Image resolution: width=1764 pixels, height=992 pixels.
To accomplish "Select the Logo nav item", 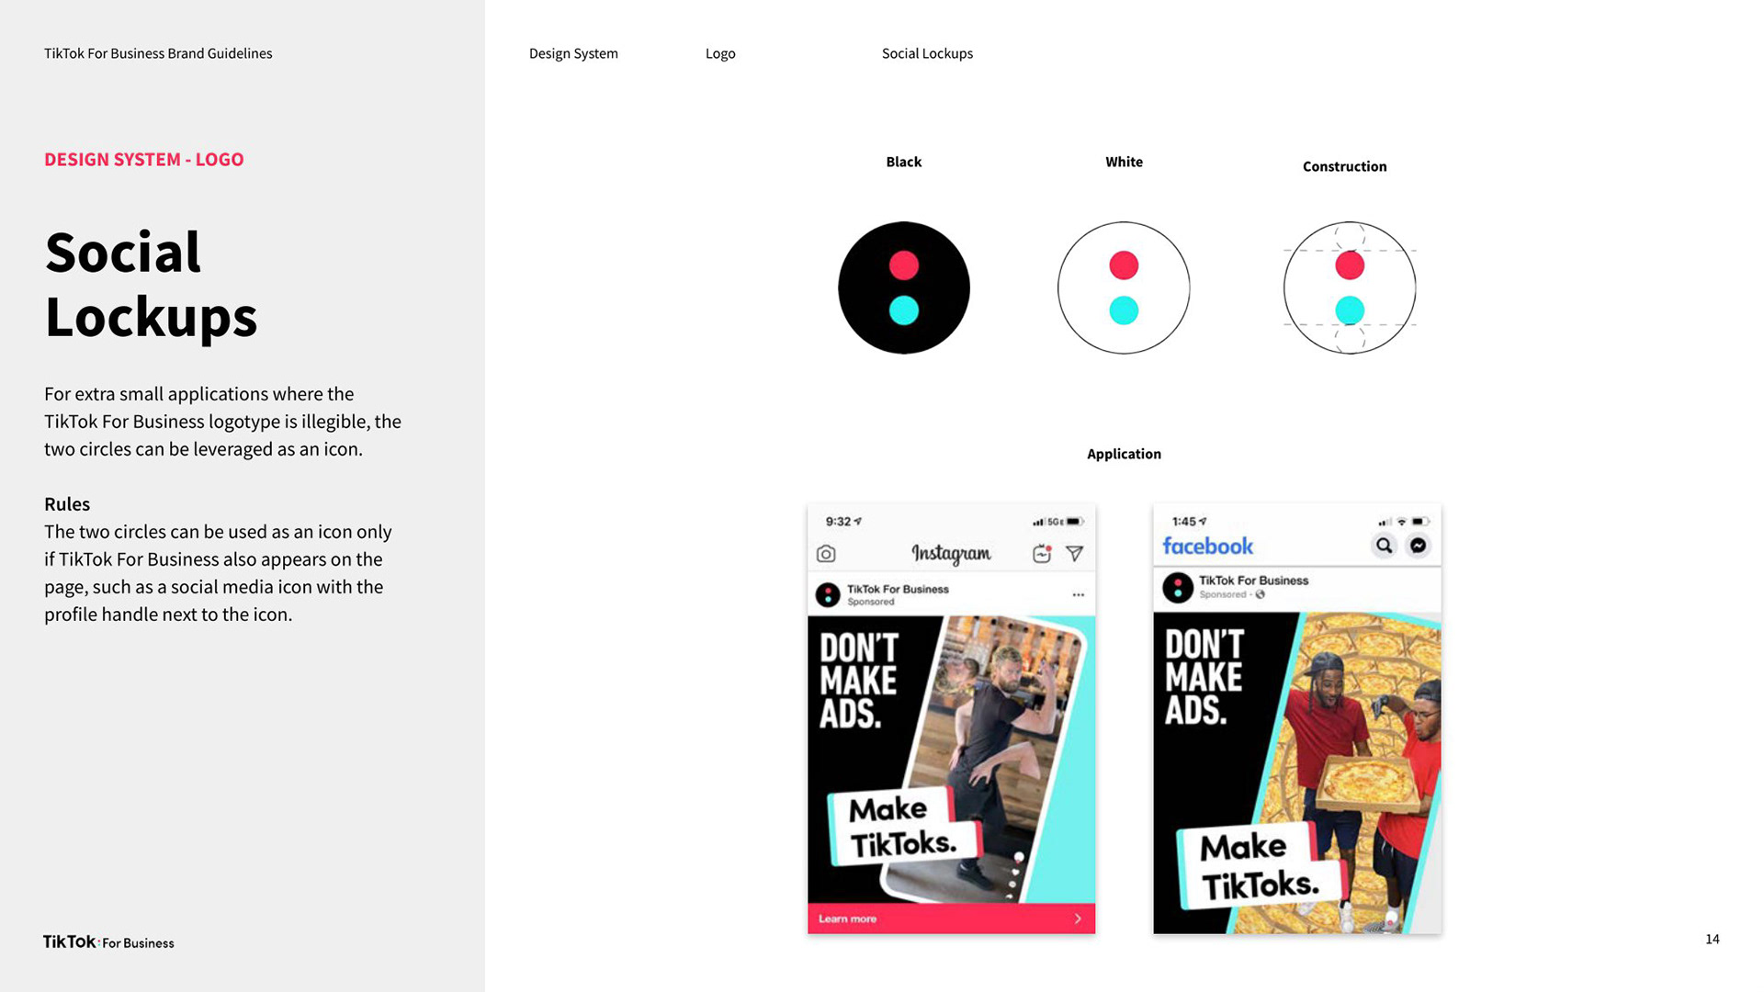I will pos(720,53).
